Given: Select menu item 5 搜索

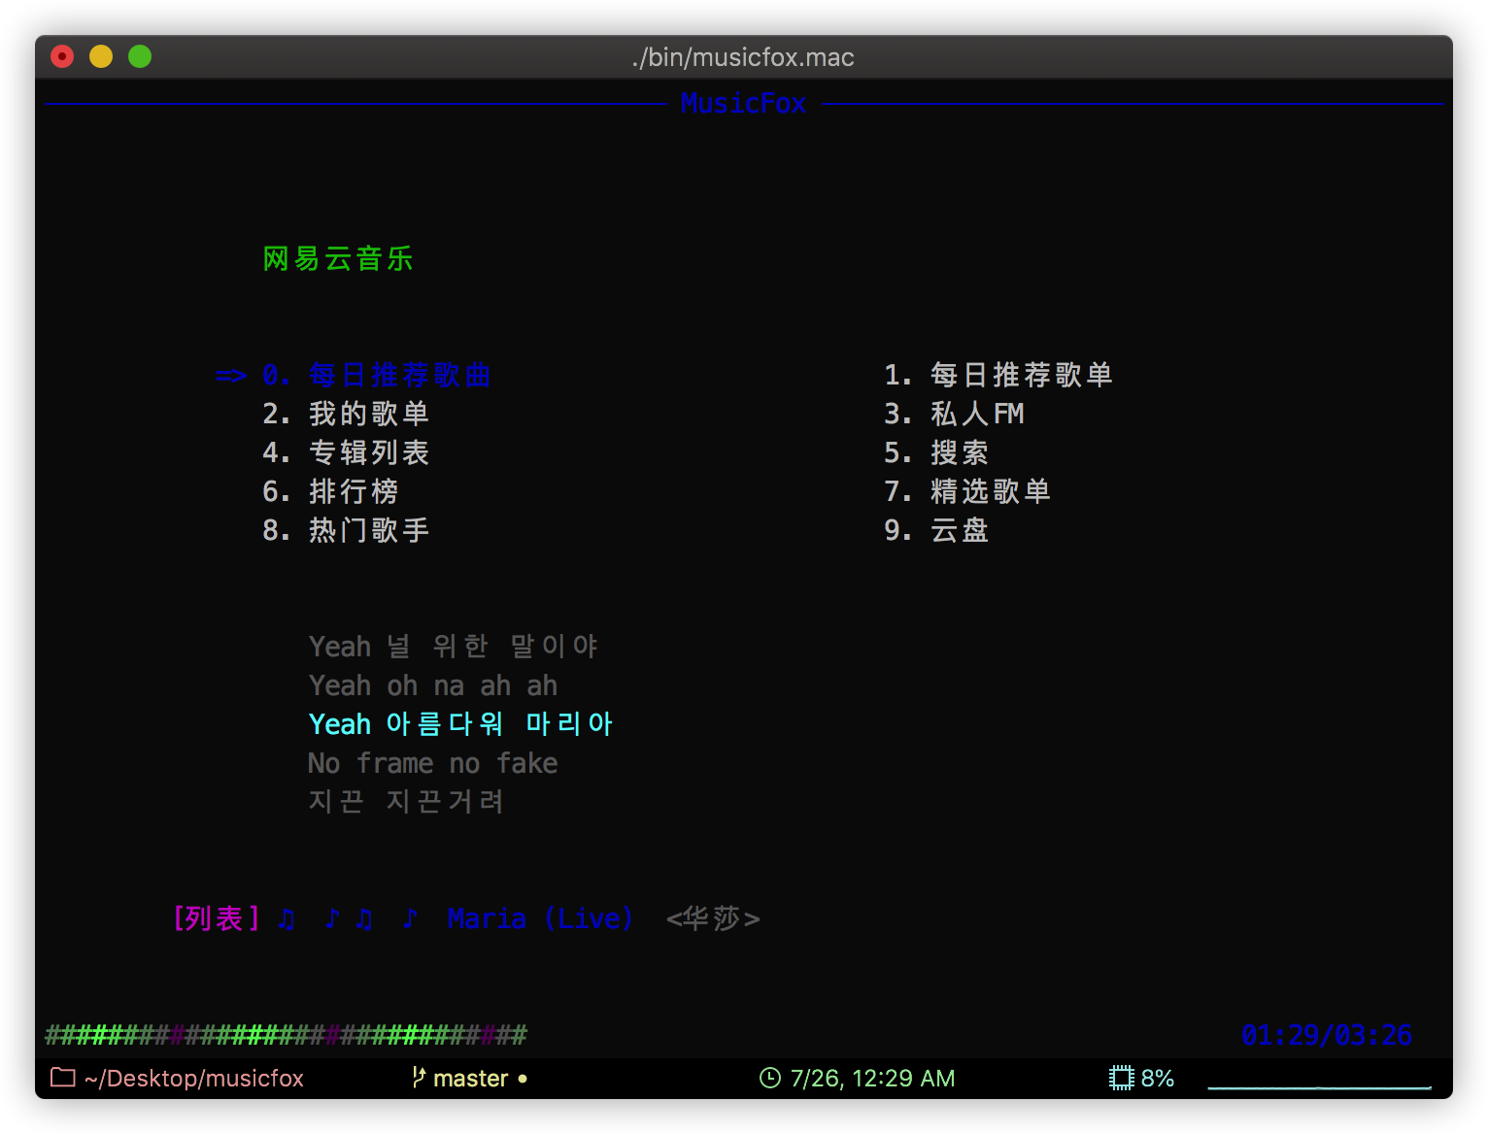Looking at the screenshot, I should tap(935, 452).
